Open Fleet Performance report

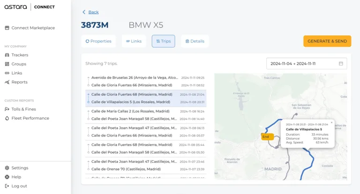(x=27, y=118)
